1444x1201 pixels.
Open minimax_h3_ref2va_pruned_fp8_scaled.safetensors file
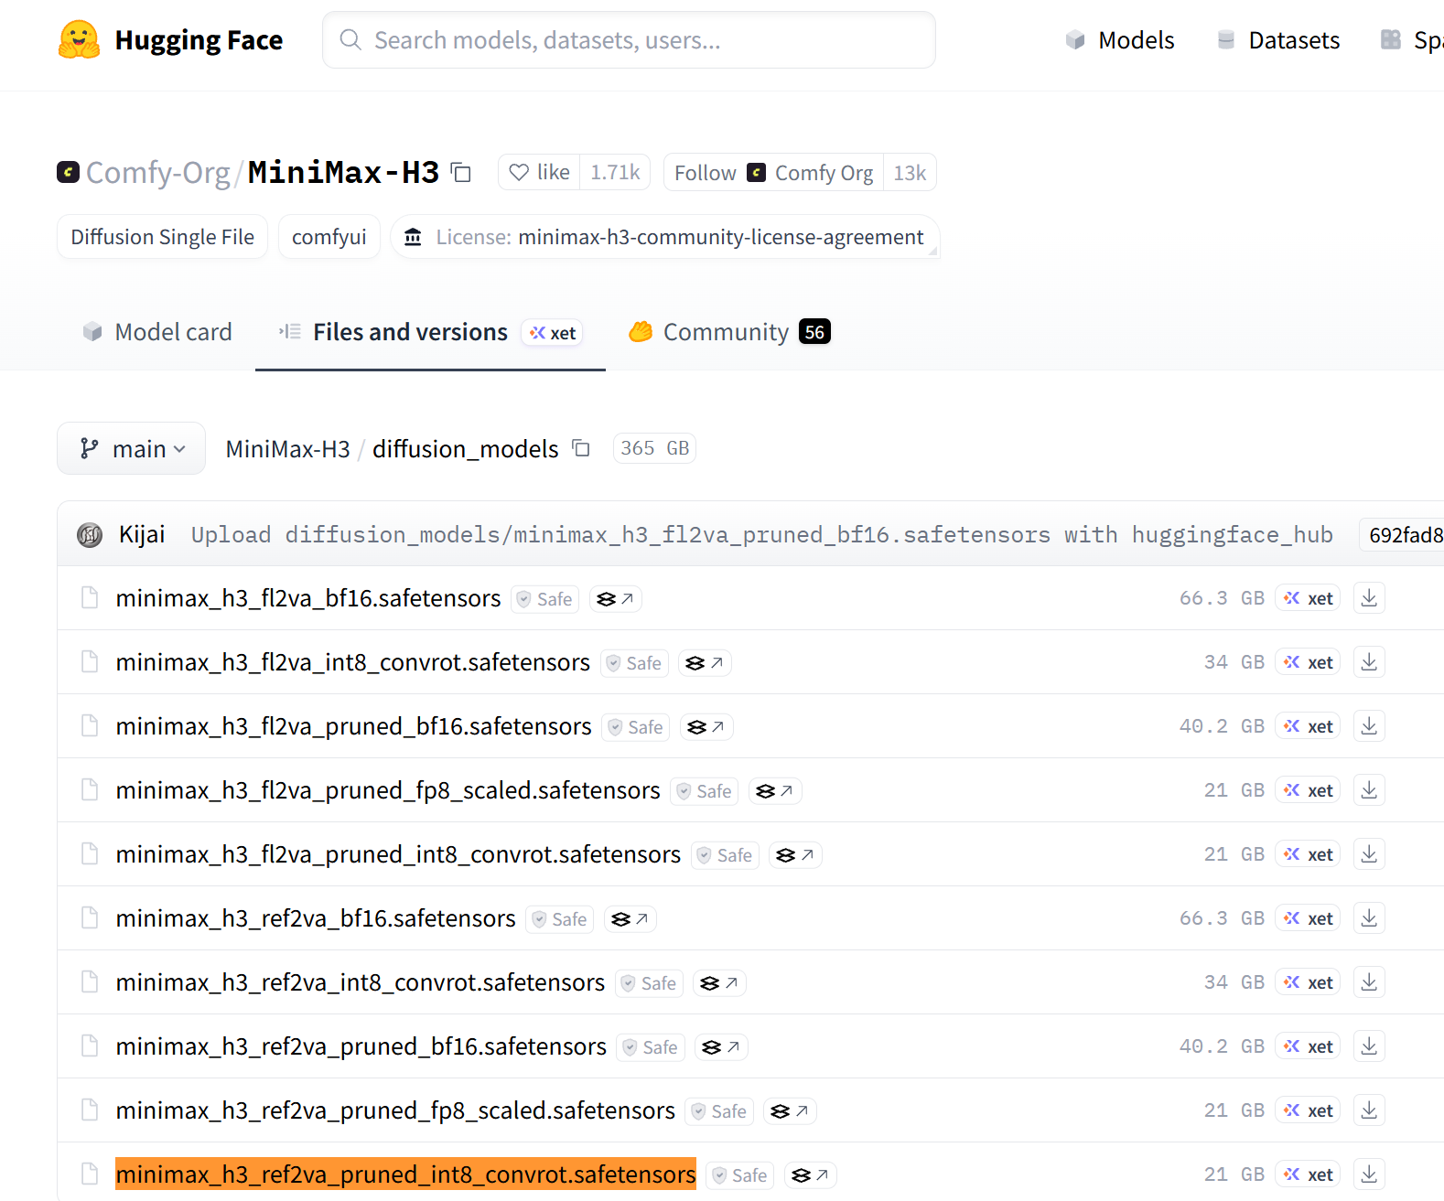395,1110
